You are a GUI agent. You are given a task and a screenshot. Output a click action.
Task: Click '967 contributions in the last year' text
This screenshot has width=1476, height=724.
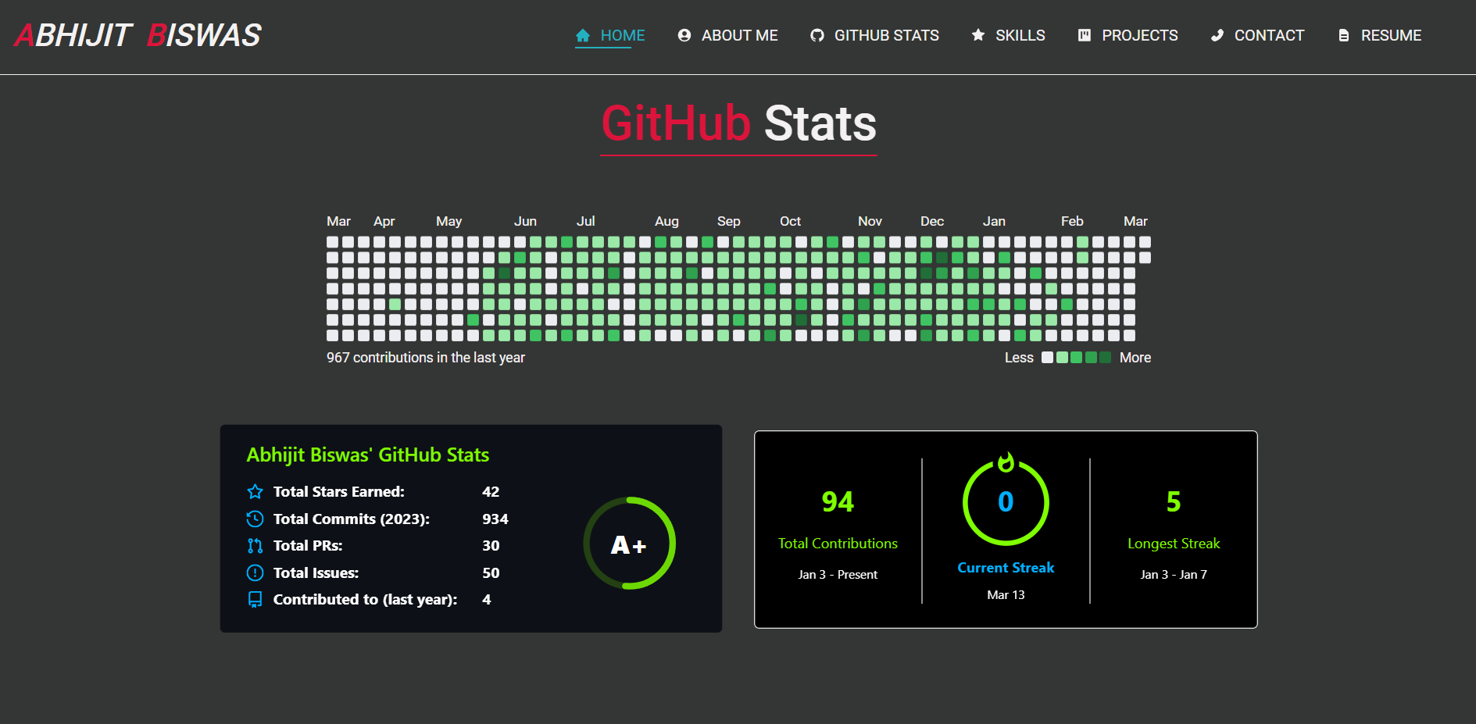426,358
